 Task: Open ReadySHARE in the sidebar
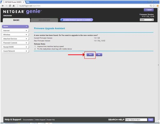(x=15, y=47)
